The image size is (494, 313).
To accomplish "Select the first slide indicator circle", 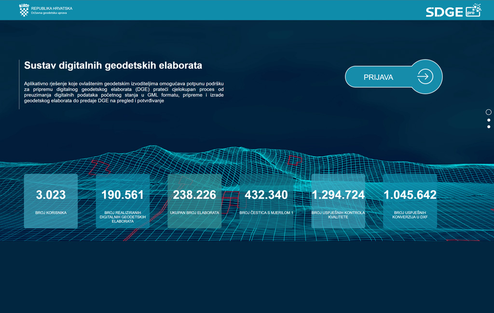I will coord(488,112).
